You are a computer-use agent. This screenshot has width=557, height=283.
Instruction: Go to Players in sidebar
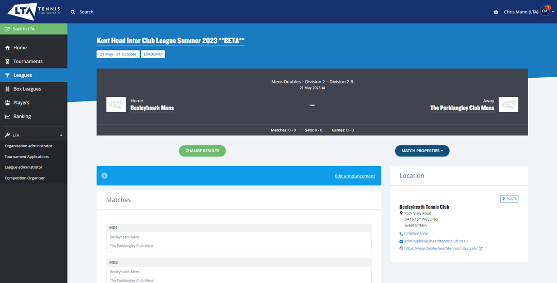coord(21,102)
